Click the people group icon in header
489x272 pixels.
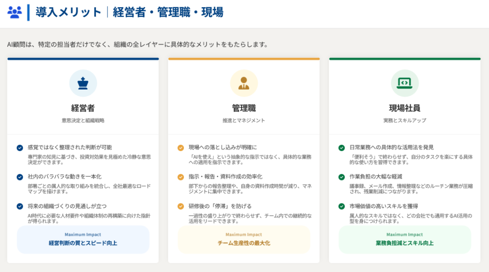click(15, 12)
